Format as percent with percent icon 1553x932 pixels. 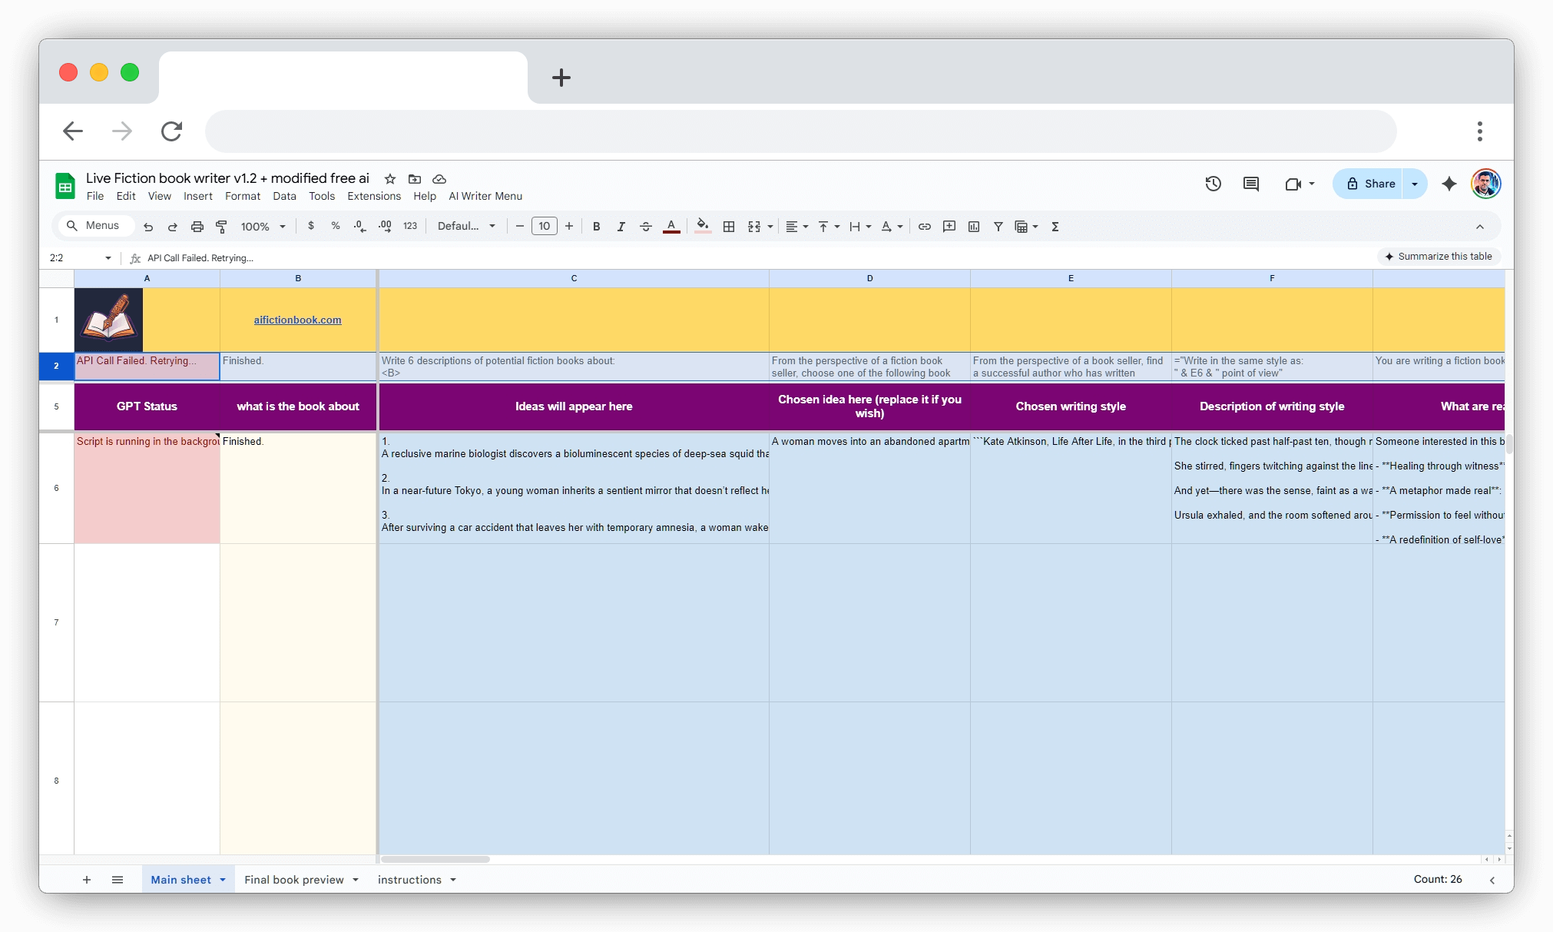336,226
